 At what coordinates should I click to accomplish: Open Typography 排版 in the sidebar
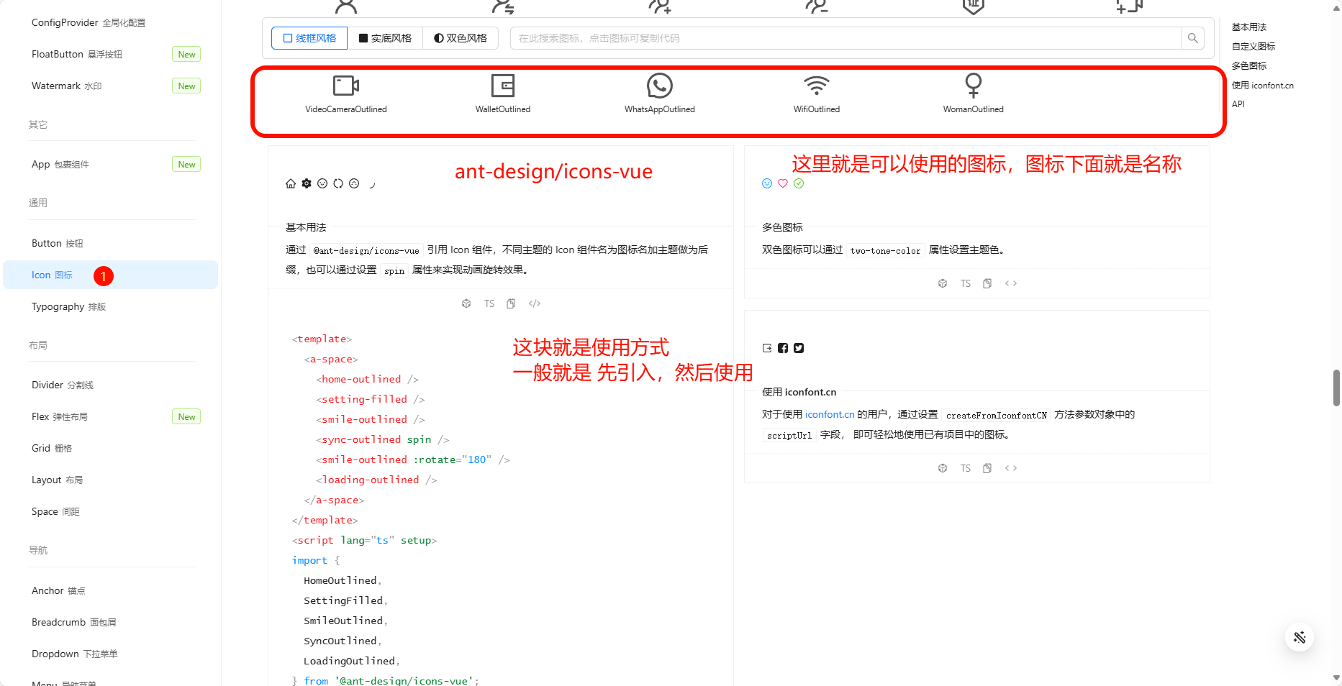click(x=69, y=306)
